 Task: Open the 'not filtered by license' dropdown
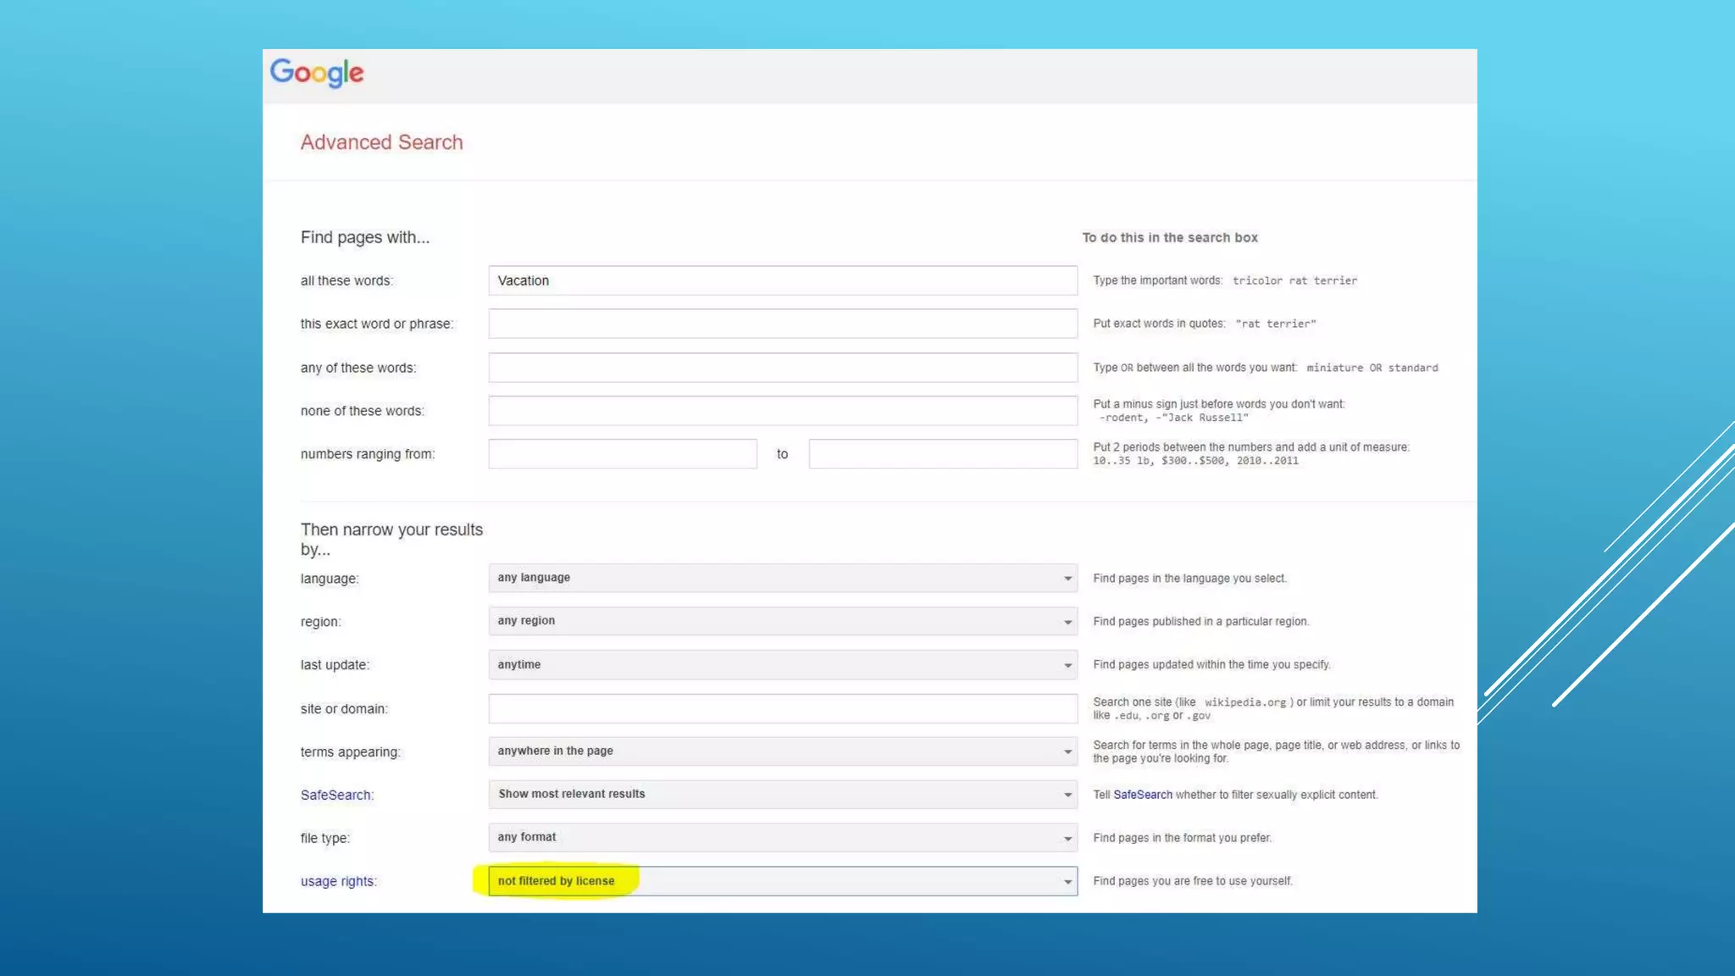click(x=782, y=881)
